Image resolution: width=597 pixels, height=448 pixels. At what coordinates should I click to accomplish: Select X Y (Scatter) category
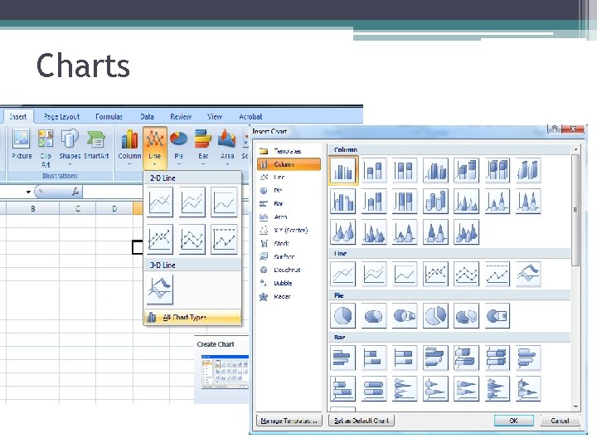click(289, 230)
